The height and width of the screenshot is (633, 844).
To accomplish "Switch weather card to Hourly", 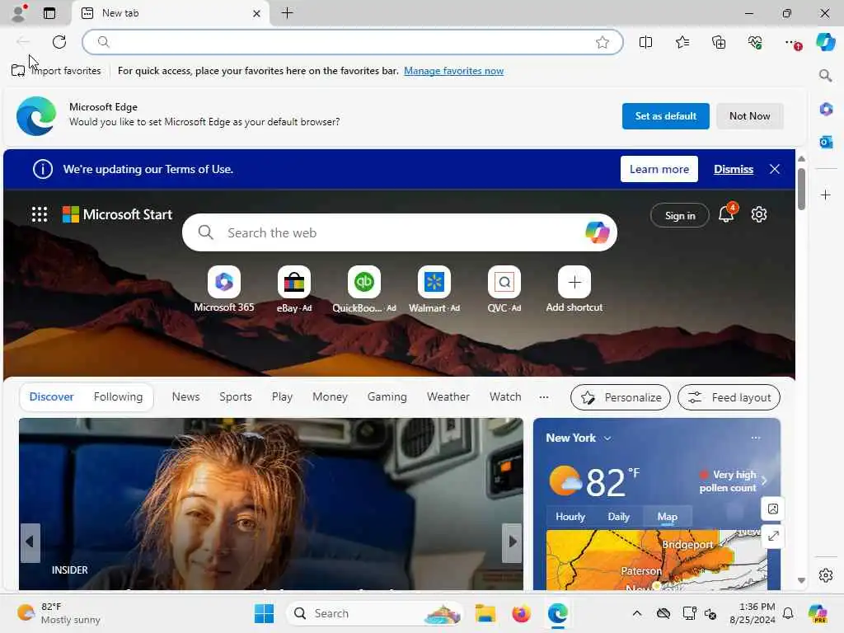I will pyautogui.click(x=570, y=517).
